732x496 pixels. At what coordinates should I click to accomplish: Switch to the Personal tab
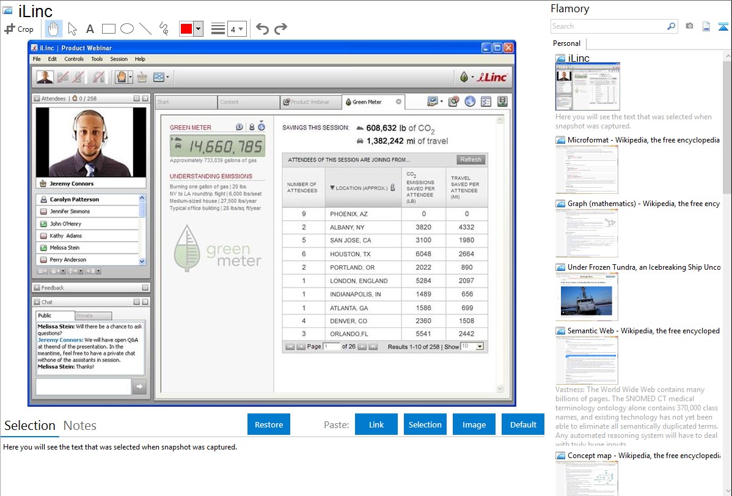click(x=567, y=43)
